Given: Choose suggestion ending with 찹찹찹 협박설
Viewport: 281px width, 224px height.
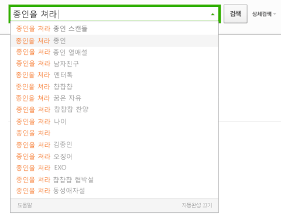Looking at the screenshot, I should point(114,180).
